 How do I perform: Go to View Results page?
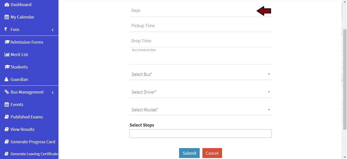coord(22,129)
